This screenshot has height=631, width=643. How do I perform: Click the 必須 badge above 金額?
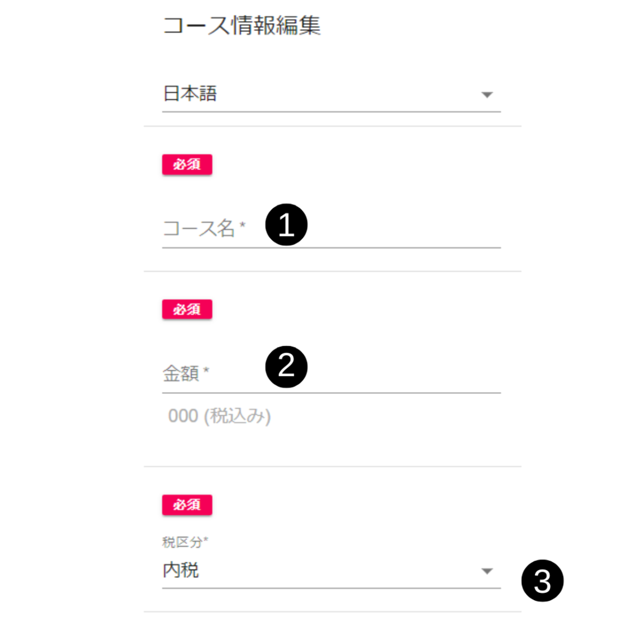(187, 309)
